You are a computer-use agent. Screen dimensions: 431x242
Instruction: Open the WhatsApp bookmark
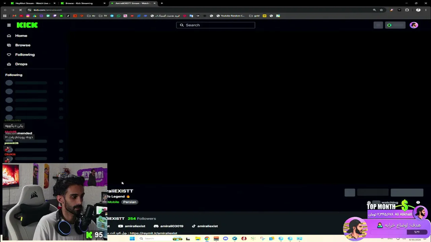(x=119, y=16)
